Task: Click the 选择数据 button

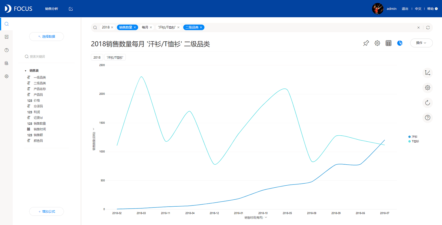Action: coord(46,36)
